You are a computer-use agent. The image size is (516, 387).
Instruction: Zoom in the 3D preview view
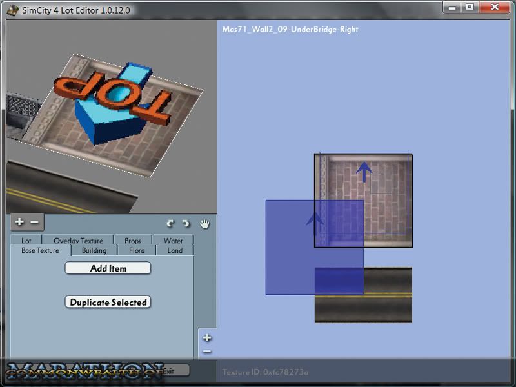coord(19,222)
